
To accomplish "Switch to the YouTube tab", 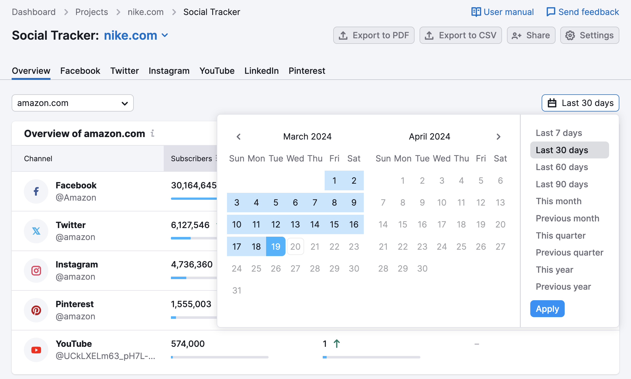I will 217,71.
